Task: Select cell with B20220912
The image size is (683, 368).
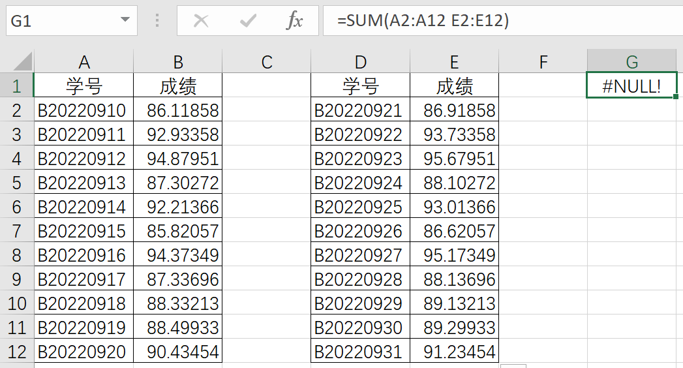Action: (x=84, y=158)
